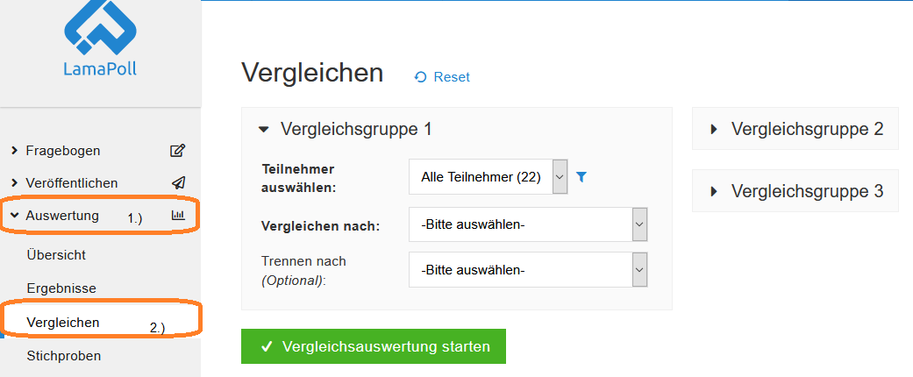
Task: Click the checkmark on green start button
Action: (267, 346)
